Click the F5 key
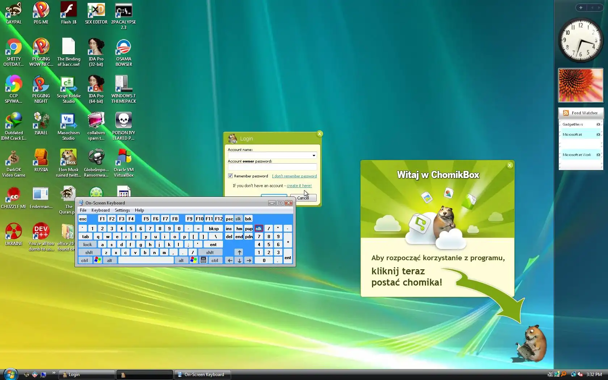The image size is (608, 380). point(146,219)
